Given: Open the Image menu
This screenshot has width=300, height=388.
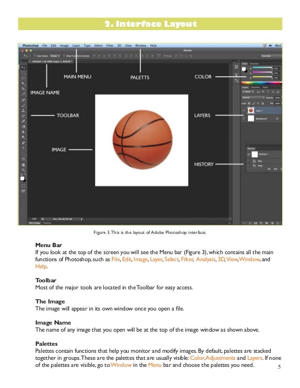Looking at the screenshot, I should (64, 46).
